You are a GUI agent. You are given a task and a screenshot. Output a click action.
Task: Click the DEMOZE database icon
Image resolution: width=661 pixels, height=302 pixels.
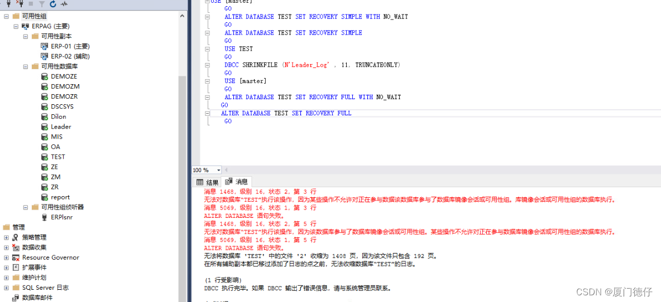pos(44,76)
